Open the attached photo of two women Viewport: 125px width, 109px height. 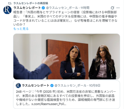(66, 56)
